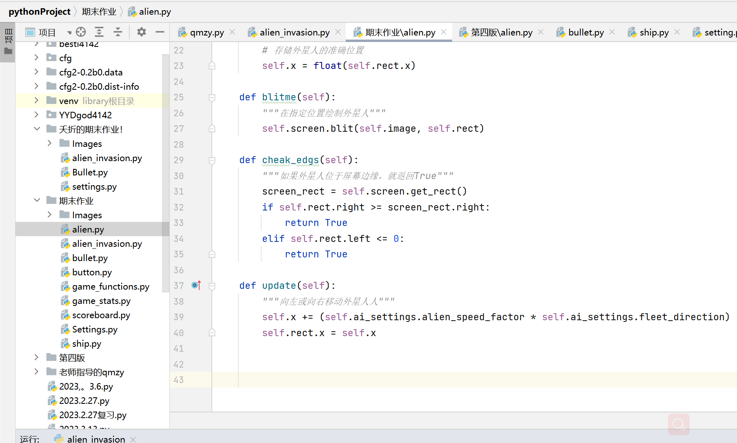Expand Images folder under 期末作业
Screen dimensions: 737x443
(x=49, y=215)
